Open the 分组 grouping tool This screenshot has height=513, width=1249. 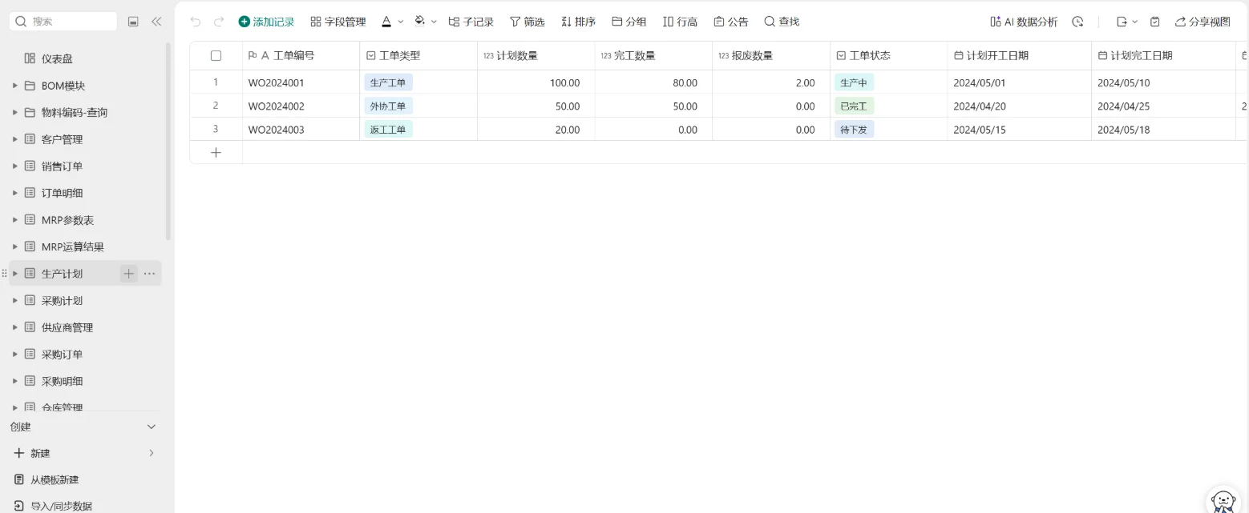pyautogui.click(x=629, y=22)
